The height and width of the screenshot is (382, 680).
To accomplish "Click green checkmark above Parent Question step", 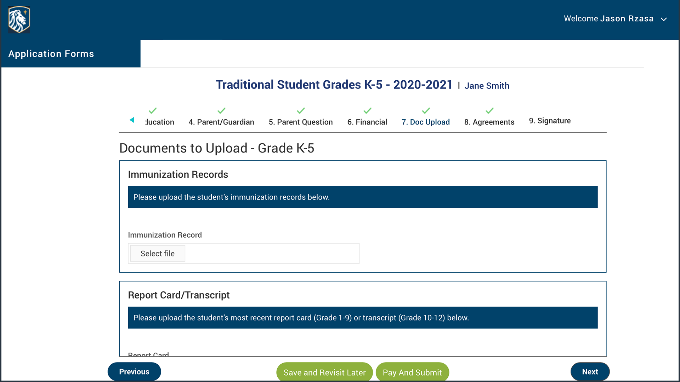I will point(301,111).
